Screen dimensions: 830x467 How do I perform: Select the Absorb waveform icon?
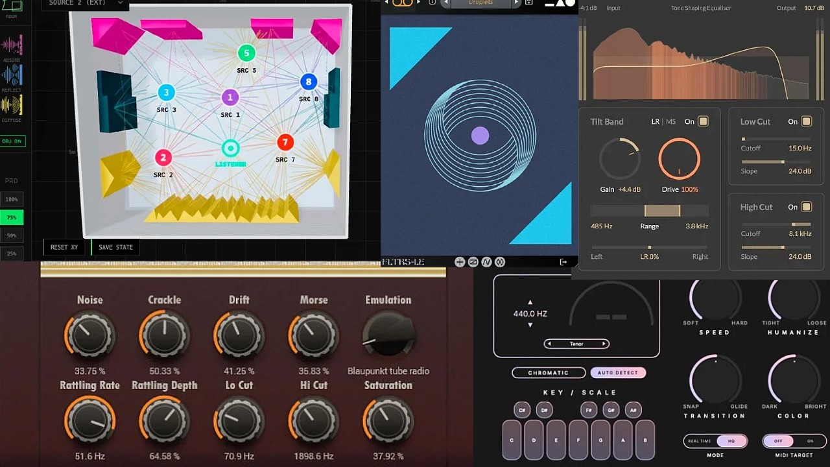(x=12, y=45)
